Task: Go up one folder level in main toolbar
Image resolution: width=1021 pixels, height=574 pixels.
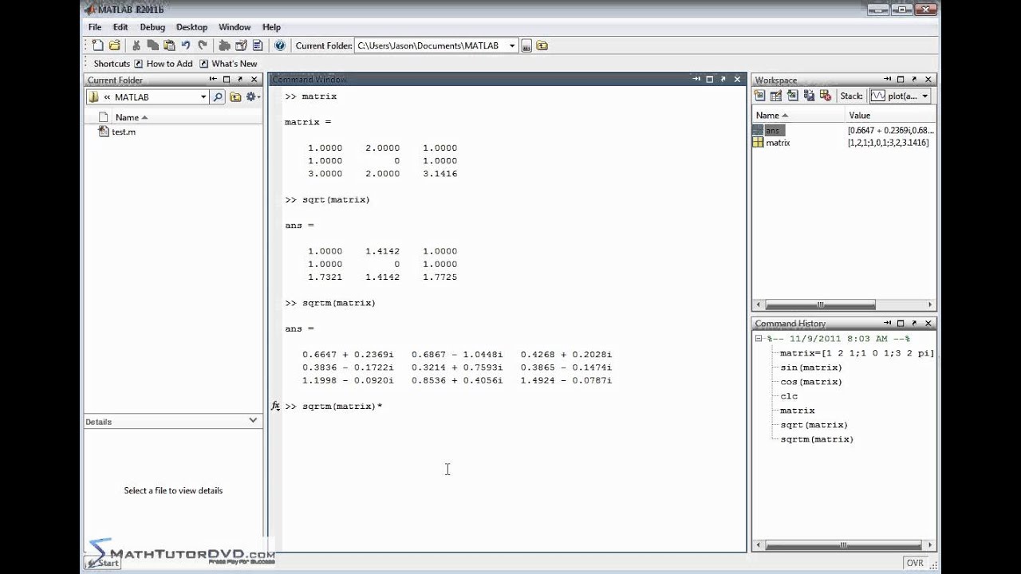Action: pyautogui.click(x=542, y=46)
